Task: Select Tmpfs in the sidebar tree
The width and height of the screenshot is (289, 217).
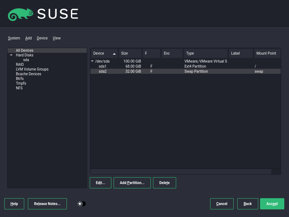Action: [21, 83]
